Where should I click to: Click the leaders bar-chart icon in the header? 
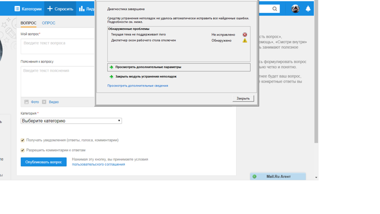tap(82, 9)
